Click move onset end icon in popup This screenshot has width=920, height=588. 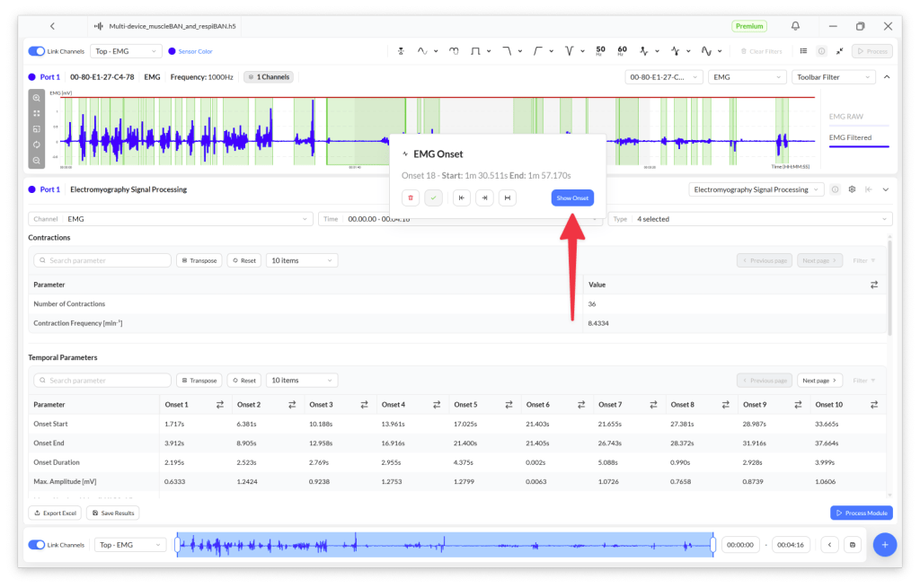(x=484, y=197)
